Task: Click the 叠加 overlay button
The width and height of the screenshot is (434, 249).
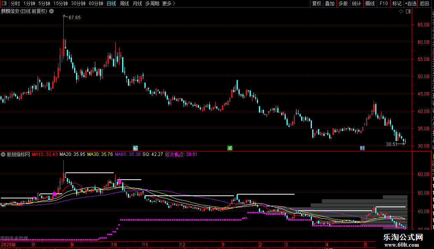Action: [330, 3]
